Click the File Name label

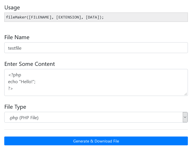click(x=17, y=37)
